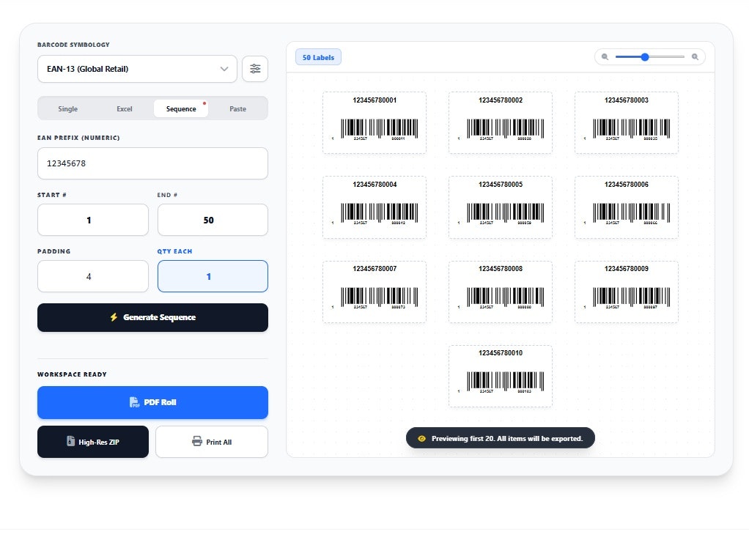Click the Generate Sequence button
Image resolution: width=749 pixels, height=537 pixels.
tap(153, 317)
